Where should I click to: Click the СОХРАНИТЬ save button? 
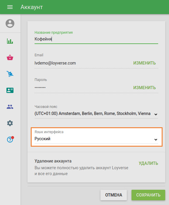(x=148, y=195)
